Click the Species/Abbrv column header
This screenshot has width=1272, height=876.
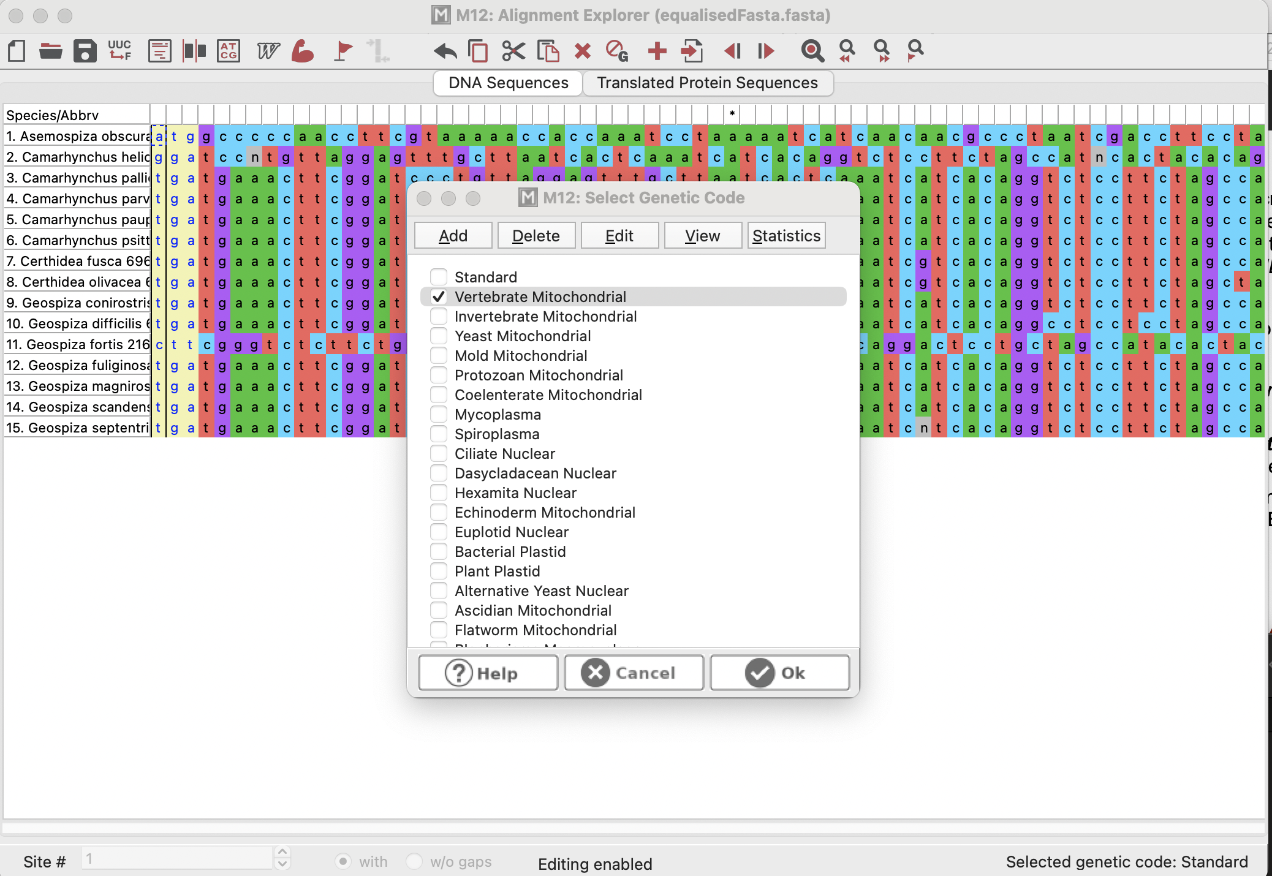(x=77, y=115)
